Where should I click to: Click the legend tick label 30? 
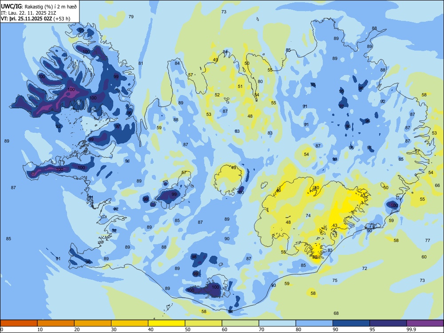click(x=114, y=329)
